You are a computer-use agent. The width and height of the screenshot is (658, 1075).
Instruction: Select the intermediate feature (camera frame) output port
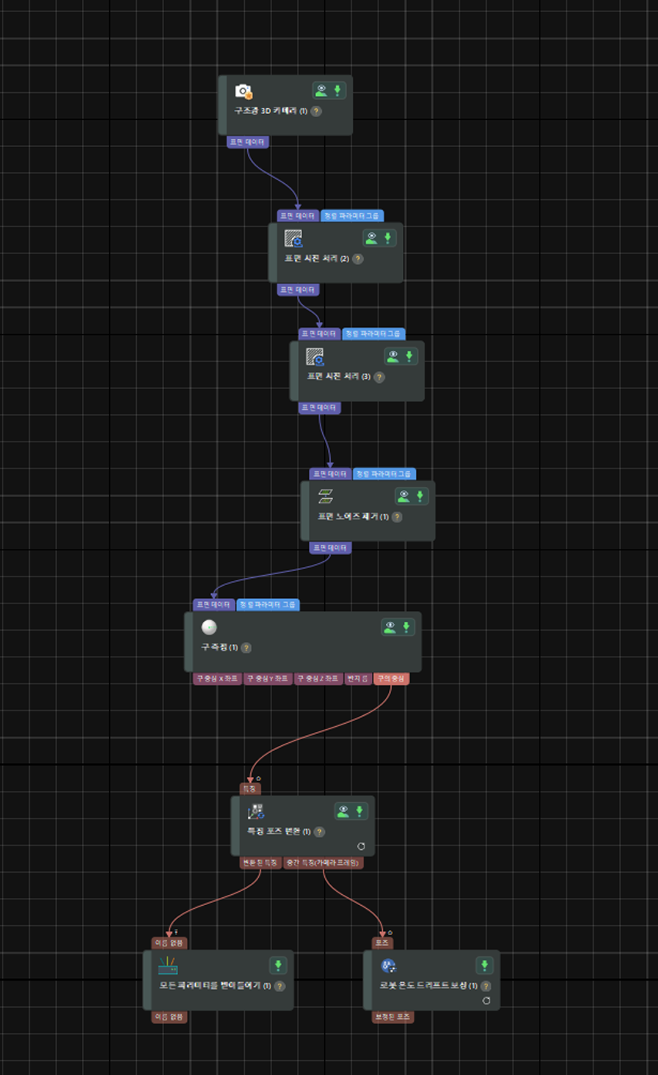point(324,862)
